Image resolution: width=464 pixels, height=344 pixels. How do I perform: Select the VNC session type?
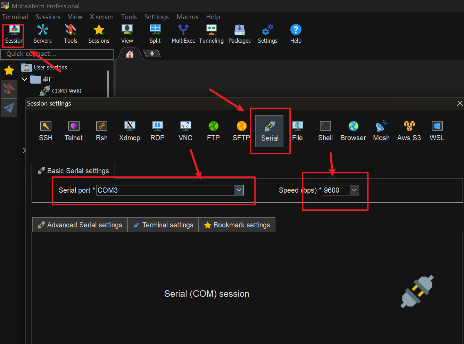(x=185, y=131)
